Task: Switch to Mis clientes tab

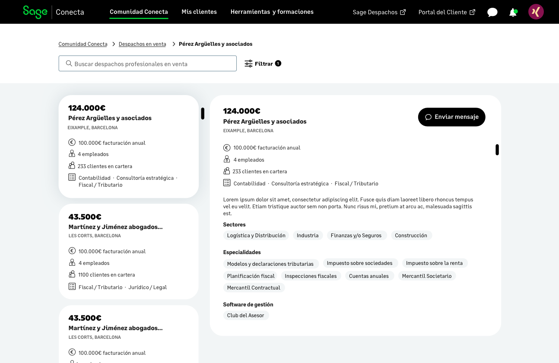Action: 199,12
